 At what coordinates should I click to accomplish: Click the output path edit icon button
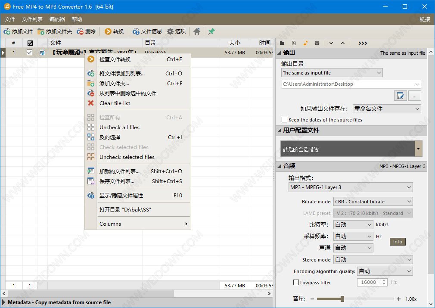tap(400, 96)
